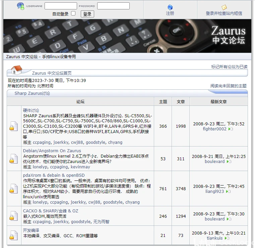
Task: Click topic count 246
Action: point(163,216)
